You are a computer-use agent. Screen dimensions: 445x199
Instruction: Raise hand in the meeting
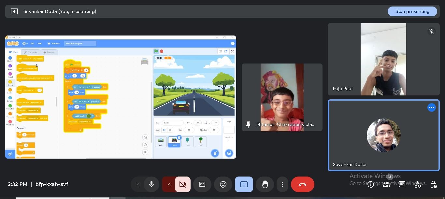(265, 184)
